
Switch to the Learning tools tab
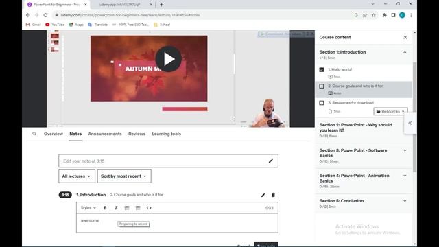[x=166, y=134]
